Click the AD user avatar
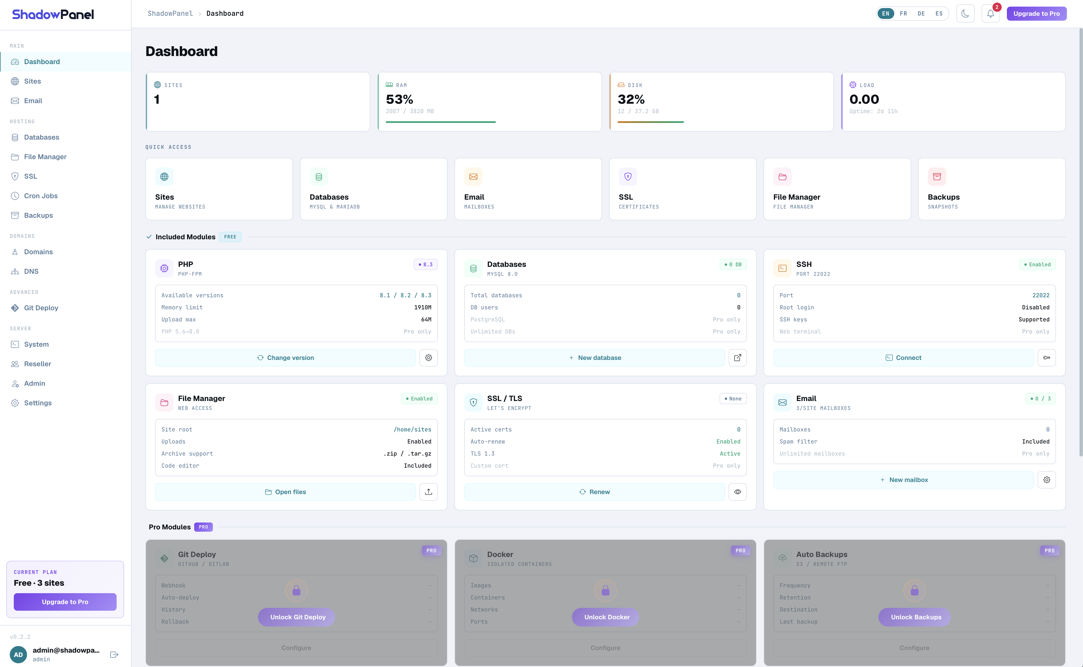 tap(18, 655)
